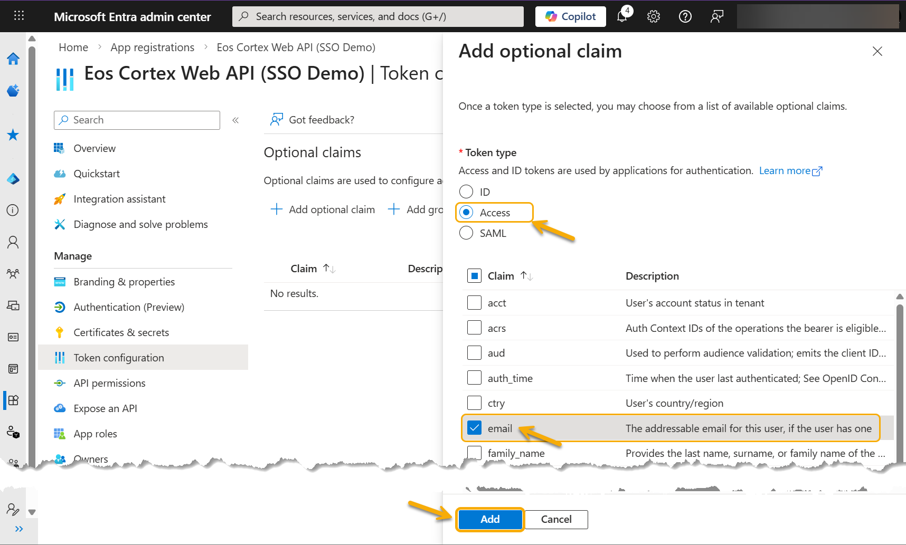Click the global search resources field
Screen dimensions: 906x545
pyautogui.click(x=378, y=16)
